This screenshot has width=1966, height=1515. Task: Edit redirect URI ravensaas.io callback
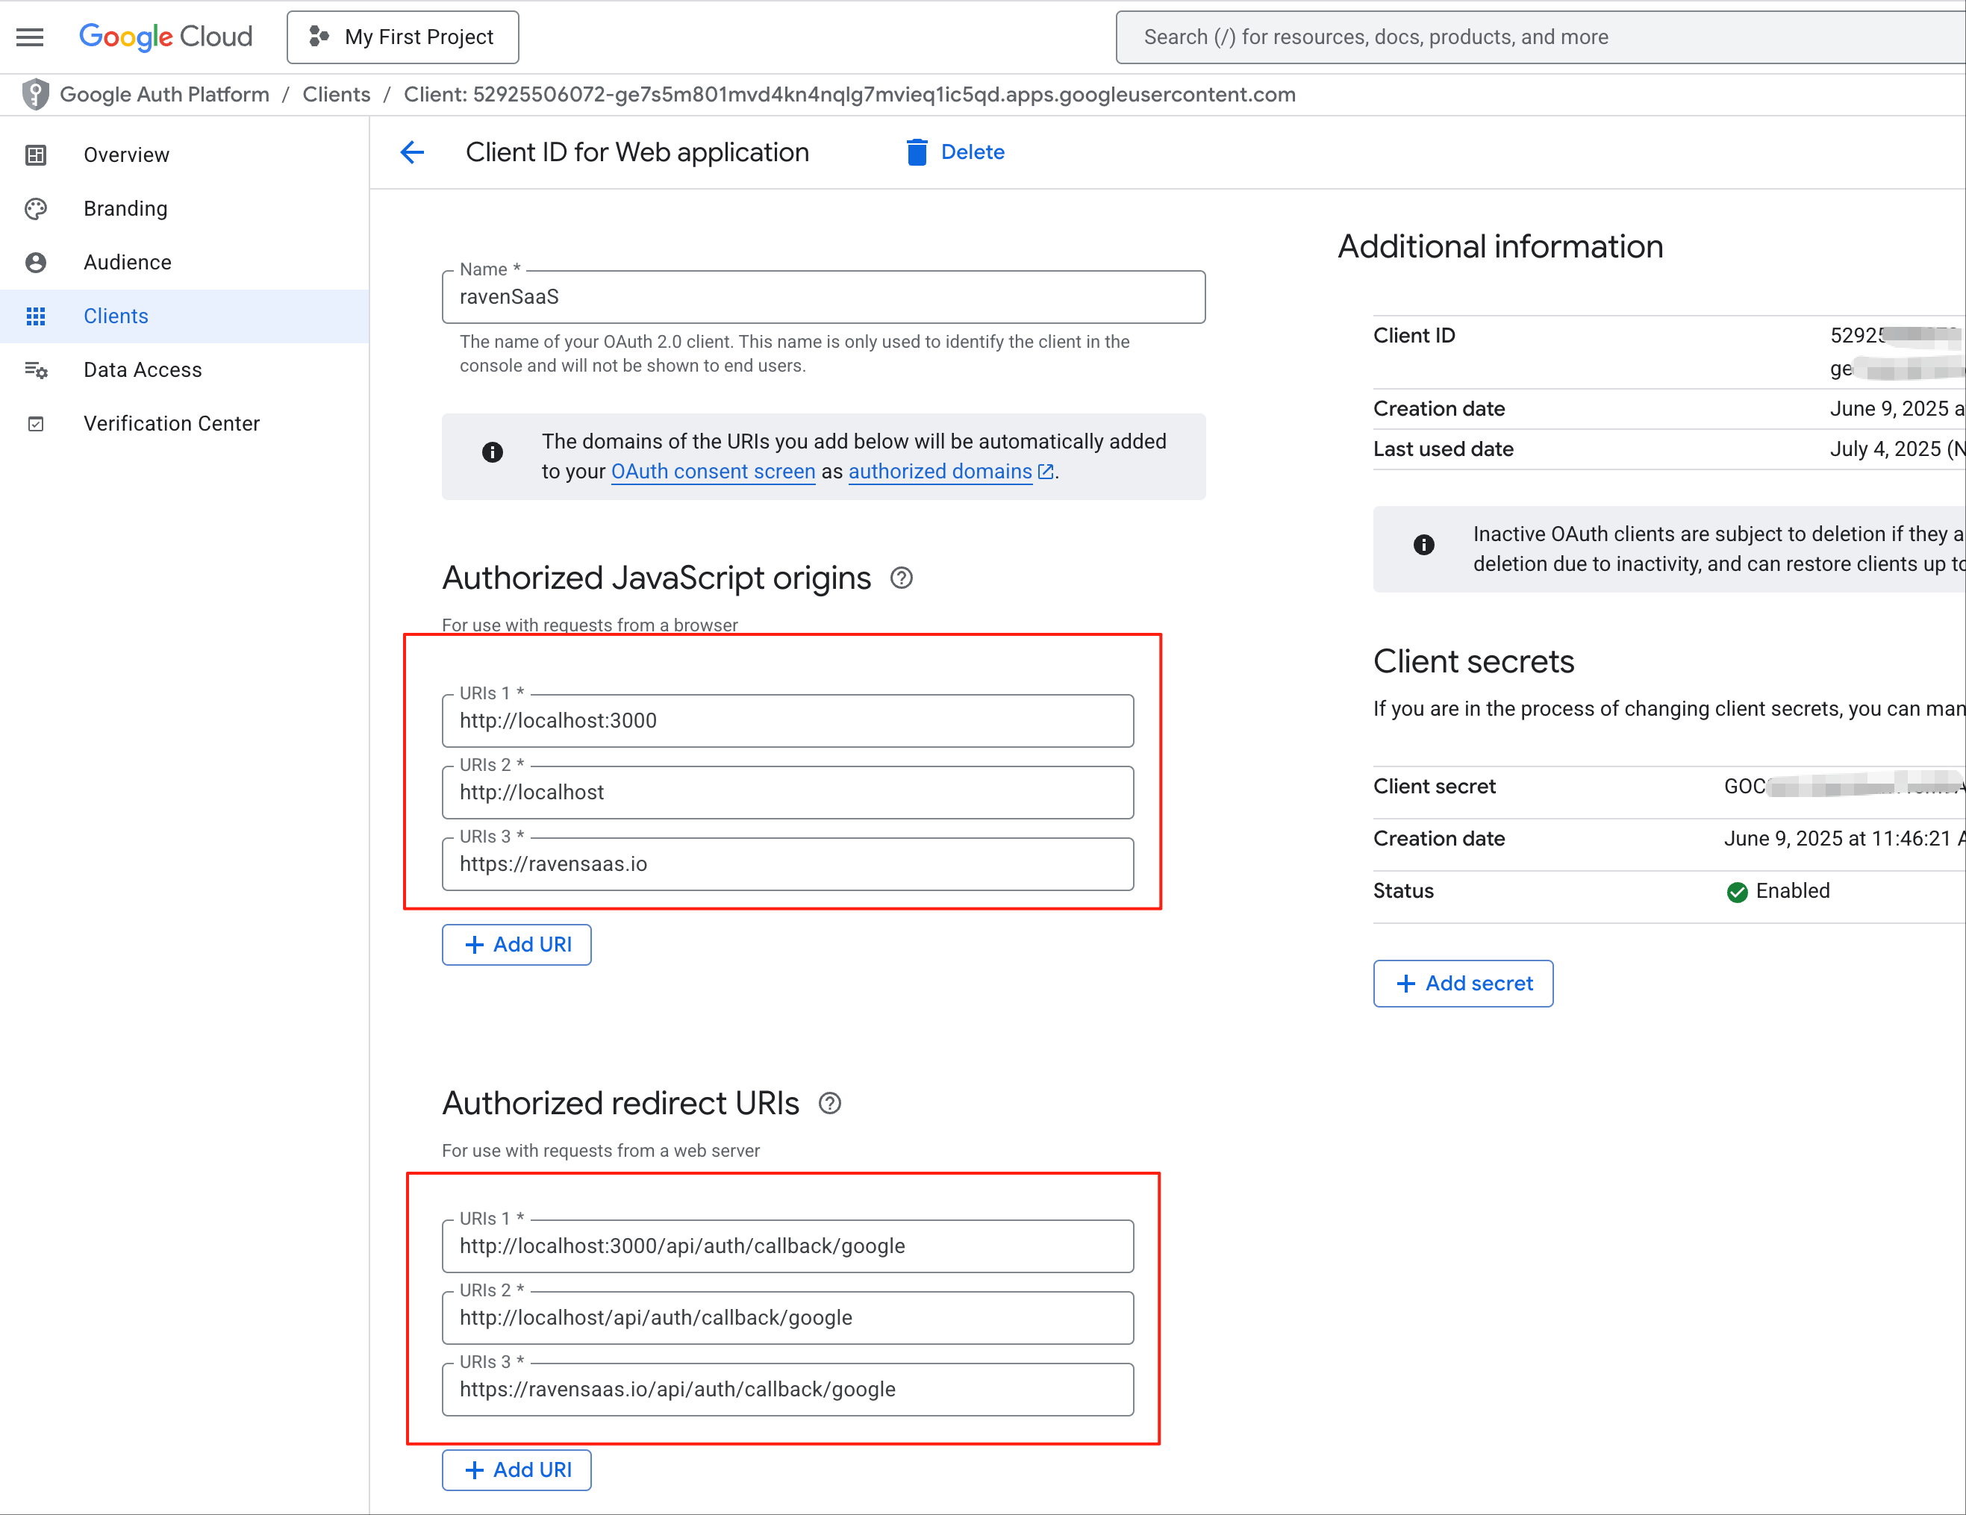tap(787, 1390)
